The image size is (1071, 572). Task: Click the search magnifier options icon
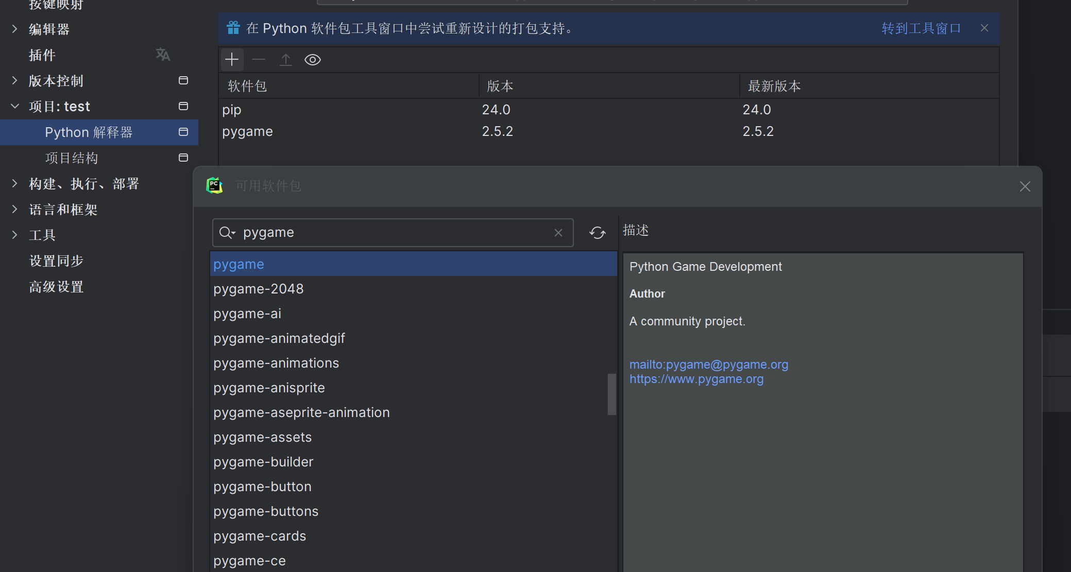tap(227, 233)
